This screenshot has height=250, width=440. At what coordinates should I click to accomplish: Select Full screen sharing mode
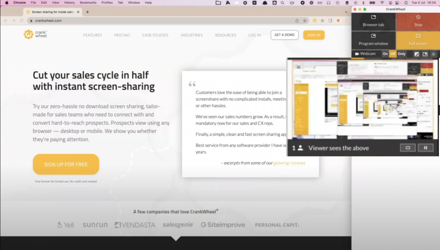pyautogui.click(x=418, y=40)
